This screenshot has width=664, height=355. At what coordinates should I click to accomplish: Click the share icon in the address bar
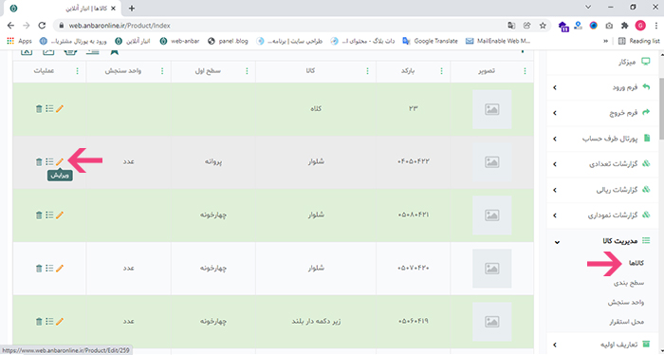pos(526,26)
